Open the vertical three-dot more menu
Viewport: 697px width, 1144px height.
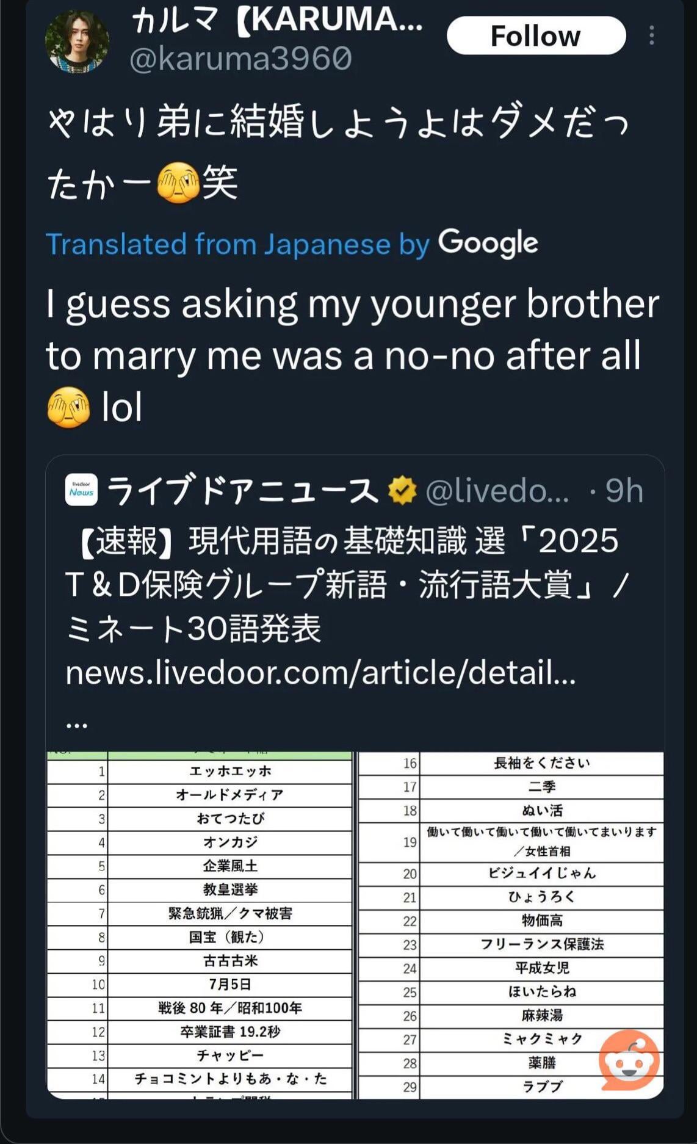pos(652,35)
